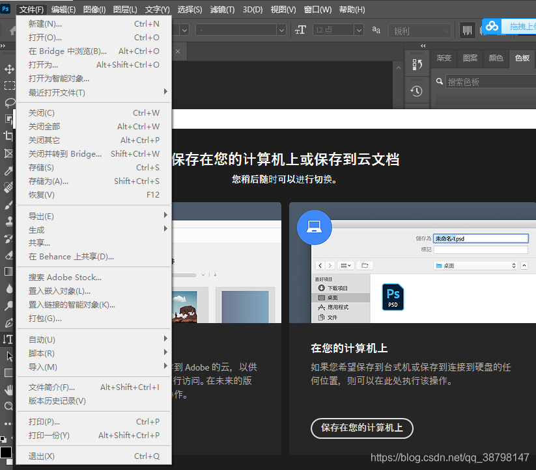The height and width of the screenshot is (470, 536).
Task: Open the 编辑(E) menu
Action: [63, 10]
